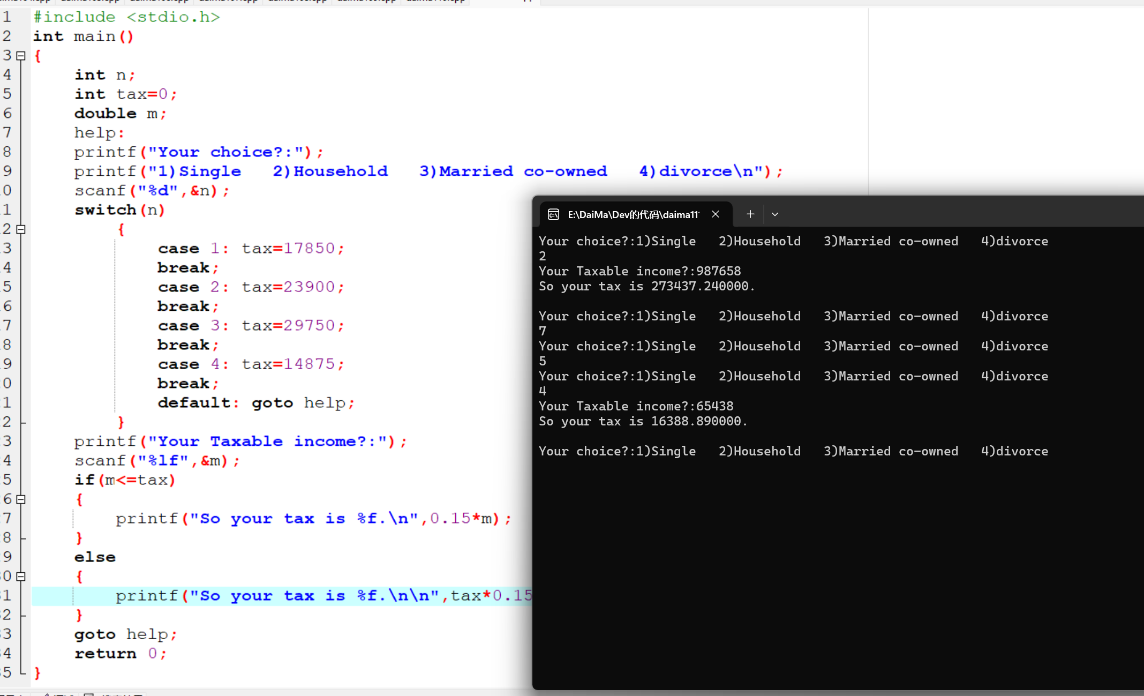Collapse the if block fold marker
This screenshot has width=1144, height=696.
21,499
